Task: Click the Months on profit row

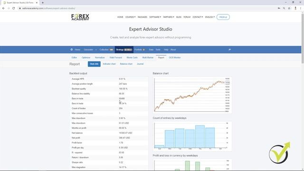Action: (109, 128)
